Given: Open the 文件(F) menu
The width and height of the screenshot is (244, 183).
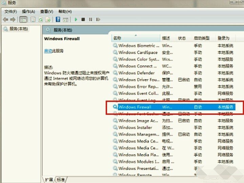Looking at the screenshot, I should (11, 12).
